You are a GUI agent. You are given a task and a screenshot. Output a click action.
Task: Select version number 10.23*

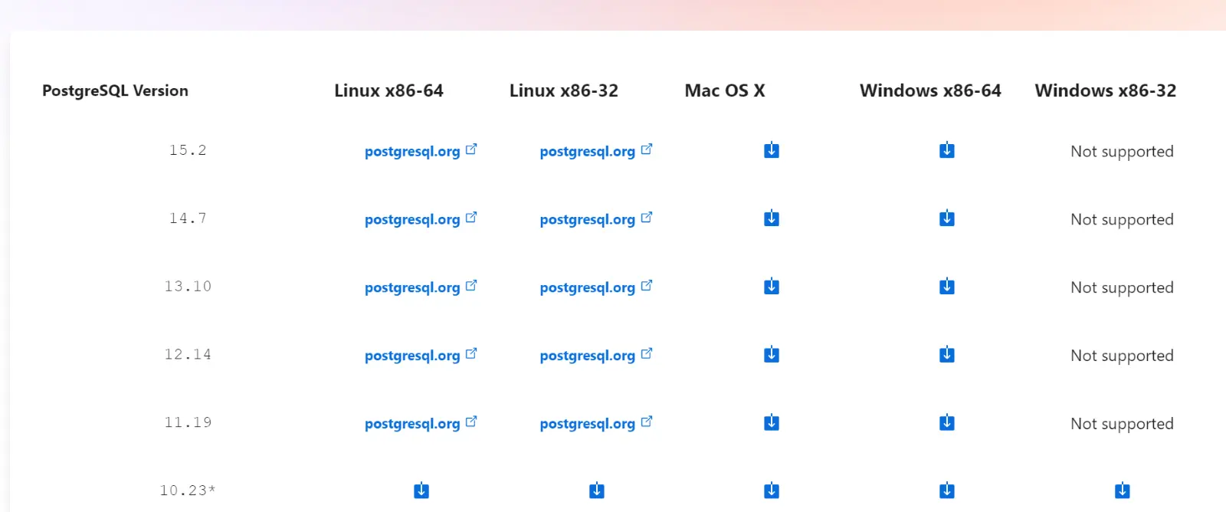click(x=188, y=491)
